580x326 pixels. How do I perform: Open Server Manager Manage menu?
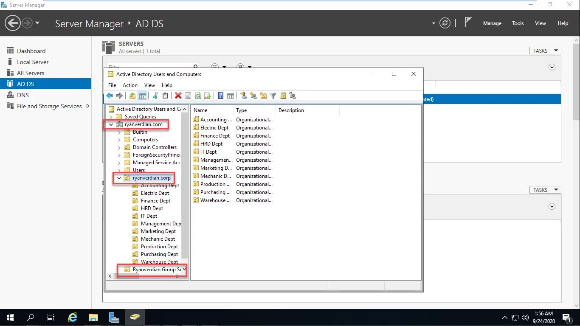tap(492, 23)
